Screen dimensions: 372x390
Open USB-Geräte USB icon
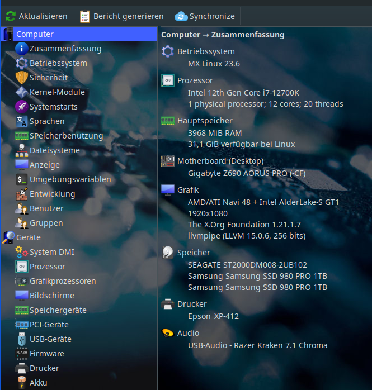22,339
